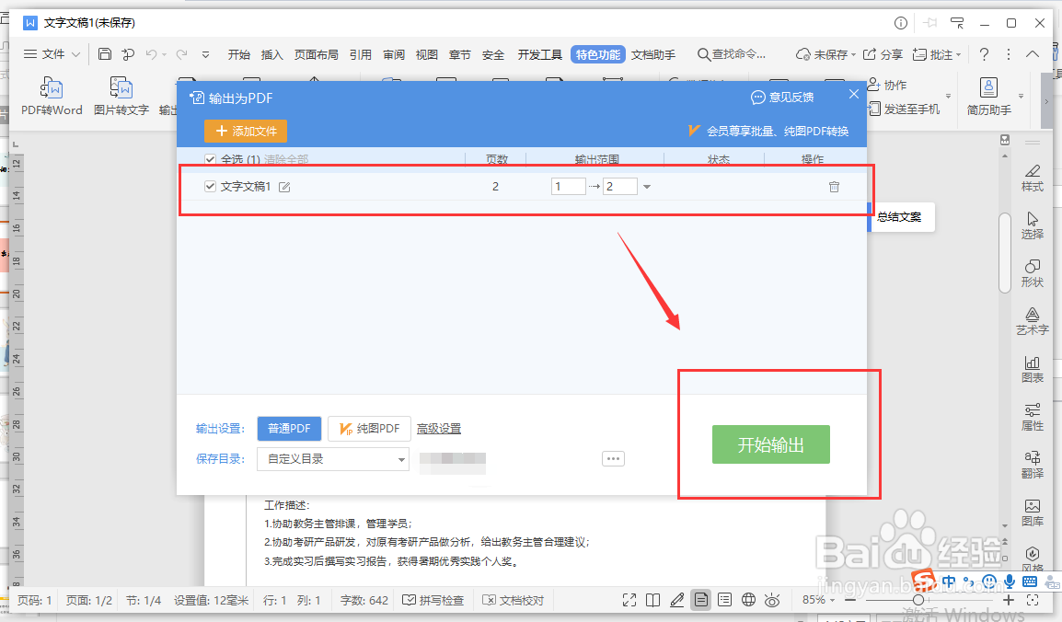
Task: Open the 简历助手 tool
Action: point(989,96)
